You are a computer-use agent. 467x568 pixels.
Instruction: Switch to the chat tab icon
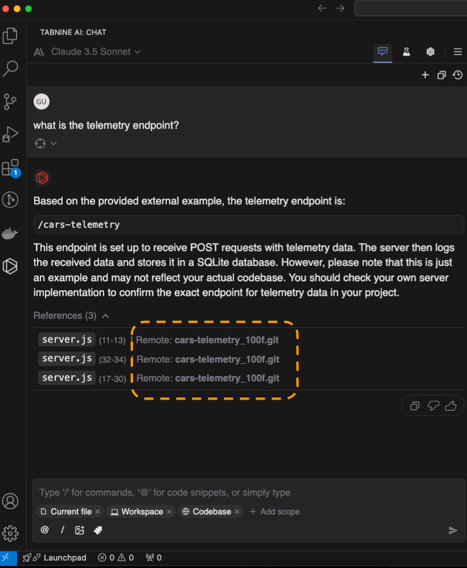[x=383, y=51]
